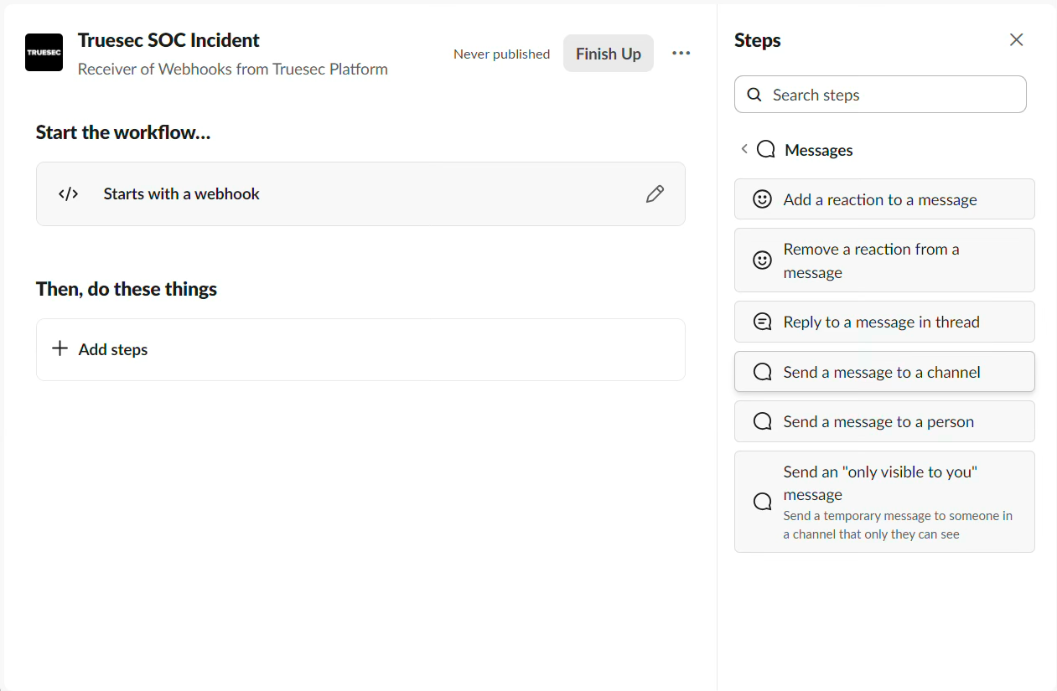Type in the Search steps field
Screen dimensions: 1057x691
pos(889,95)
